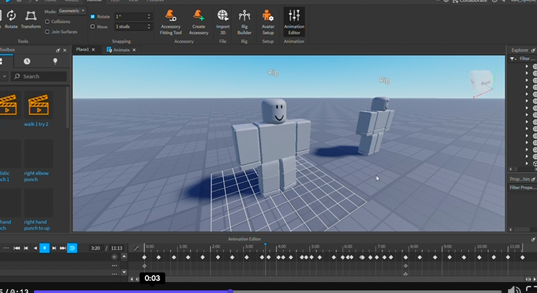Open the Mode Geometric dropdown
Image resolution: width=537 pixels, height=293 pixels.
pos(71,11)
